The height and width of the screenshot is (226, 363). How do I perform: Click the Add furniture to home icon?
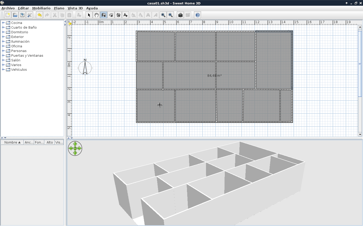[x=79, y=15]
